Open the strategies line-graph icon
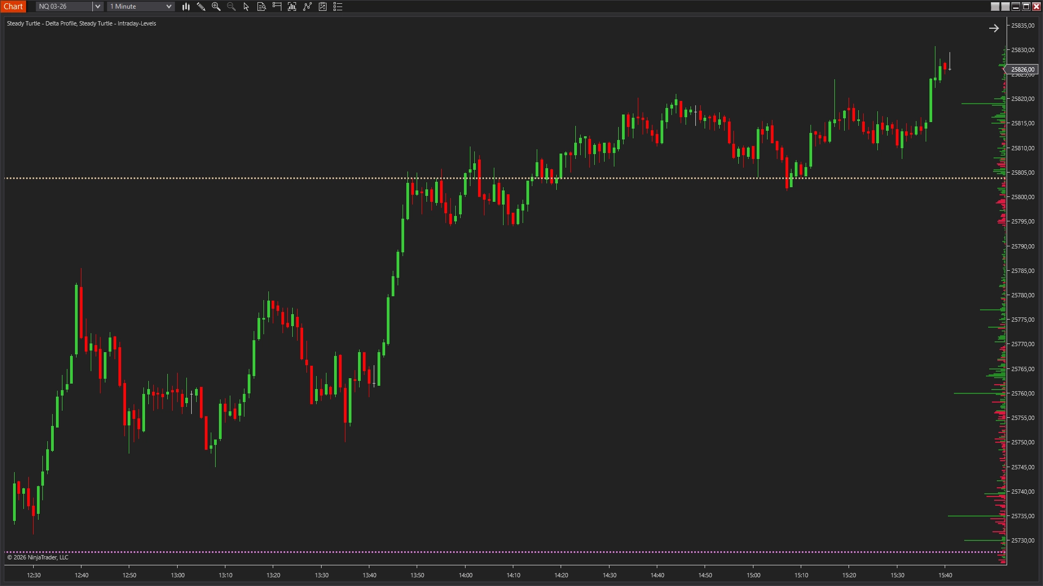1043x586 pixels. (307, 7)
